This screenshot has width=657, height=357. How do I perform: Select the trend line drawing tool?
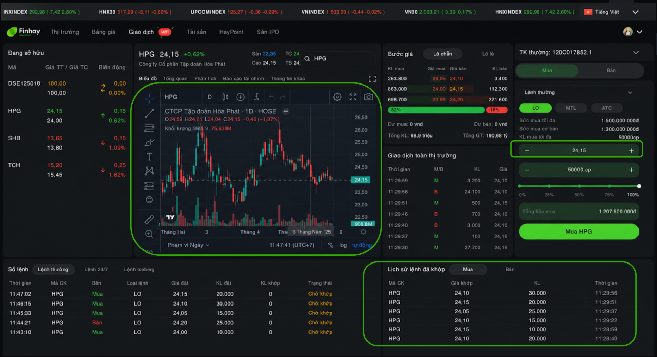(x=149, y=113)
